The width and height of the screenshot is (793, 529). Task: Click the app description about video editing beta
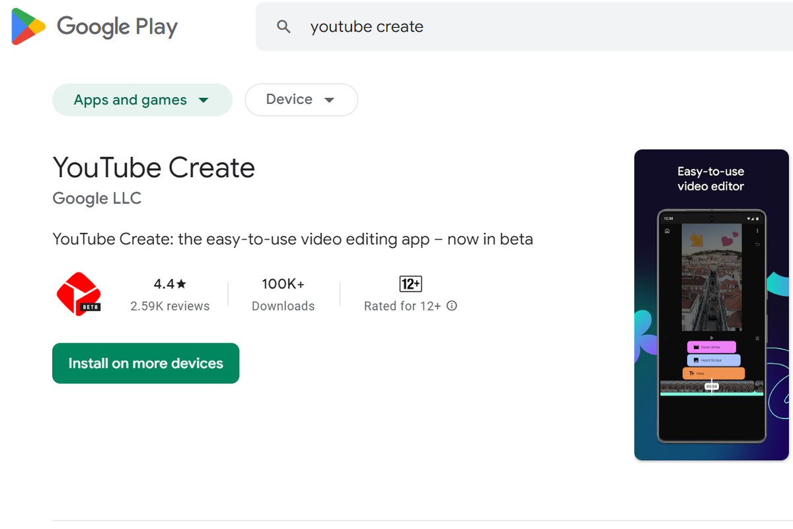pos(293,239)
